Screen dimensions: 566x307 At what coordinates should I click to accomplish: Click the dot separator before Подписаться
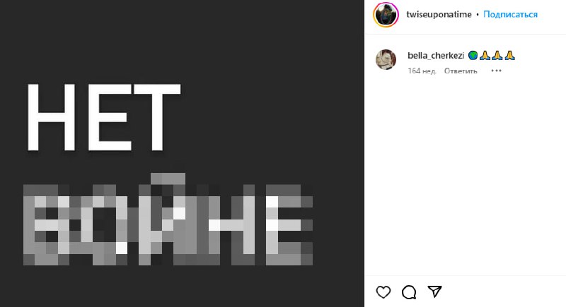pos(478,14)
